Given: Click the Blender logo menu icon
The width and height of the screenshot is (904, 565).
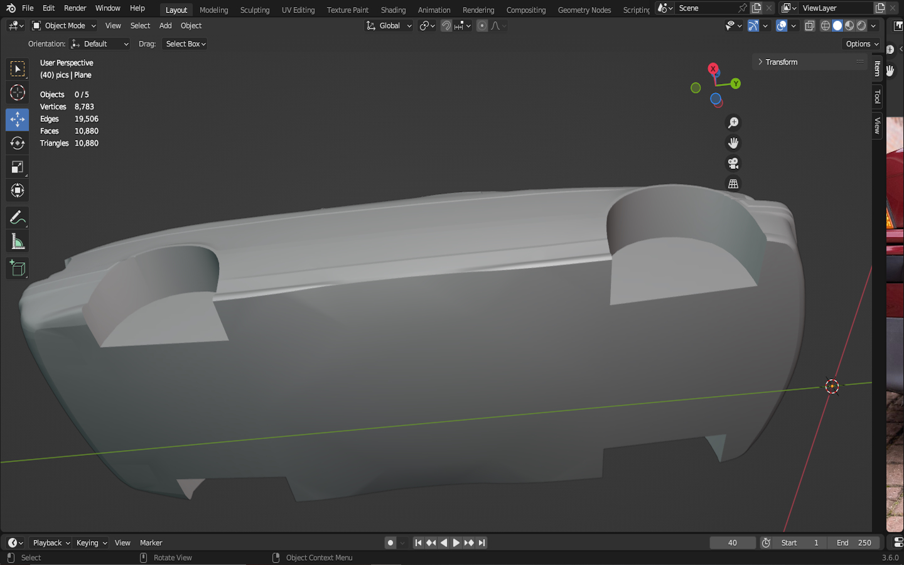Looking at the screenshot, I should coord(11,8).
